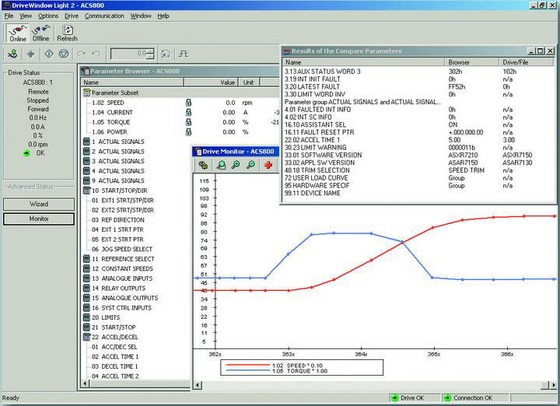560x406 pixels.
Task: Select parameter 02 ACCEL TIME 1
Action: coord(115,357)
